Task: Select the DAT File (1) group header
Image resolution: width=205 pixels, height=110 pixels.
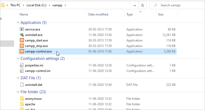Action: [31, 78]
